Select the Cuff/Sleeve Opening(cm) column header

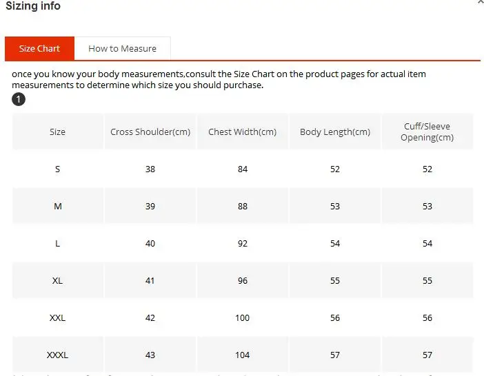point(427,132)
